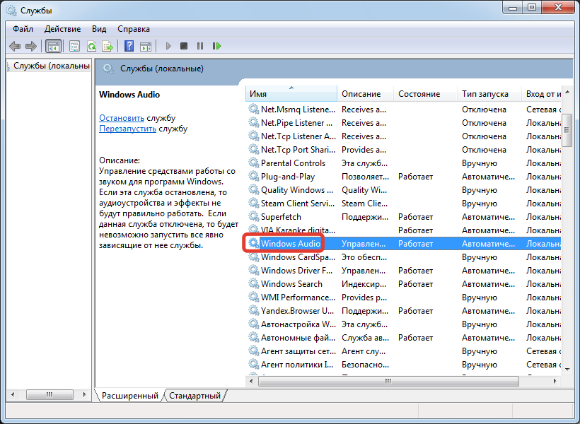Viewport: 580px width, 424px height.
Task: Open the Действие menu
Action: pyautogui.click(x=62, y=29)
